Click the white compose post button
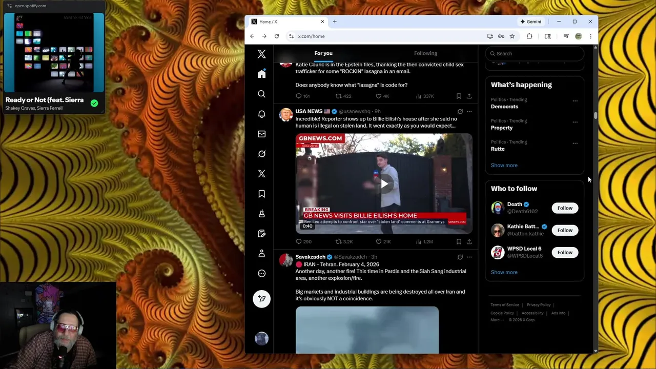 click(261, 299)
